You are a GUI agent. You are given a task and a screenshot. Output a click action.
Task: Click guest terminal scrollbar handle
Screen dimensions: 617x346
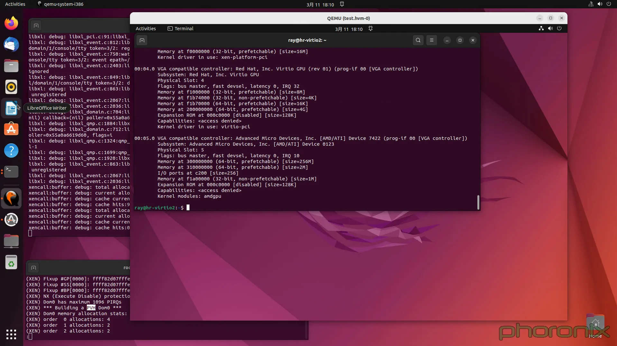[478, 202]
